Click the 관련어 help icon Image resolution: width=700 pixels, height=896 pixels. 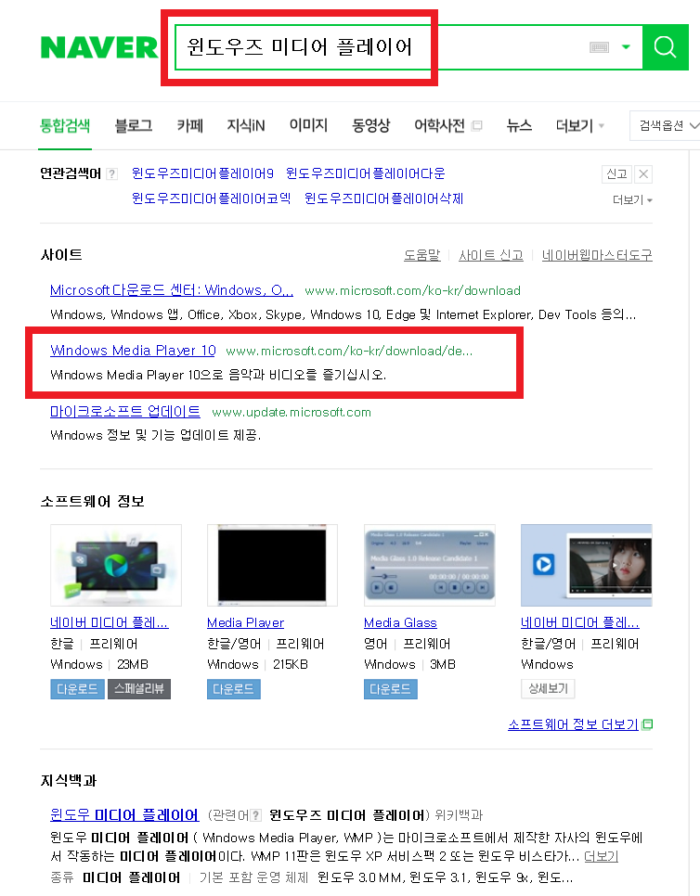256,815
